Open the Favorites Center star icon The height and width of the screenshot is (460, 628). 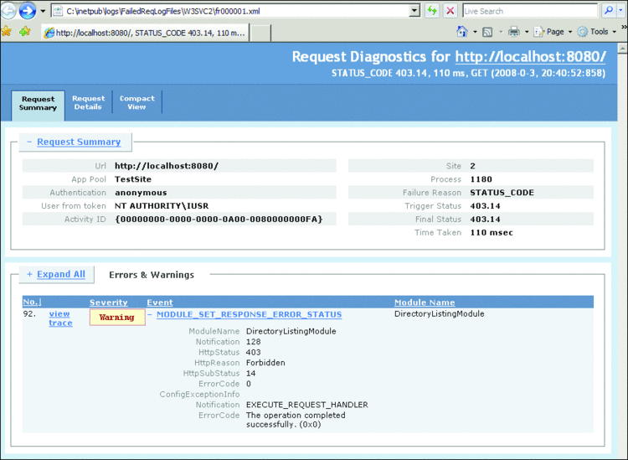(x=6, y=32)
